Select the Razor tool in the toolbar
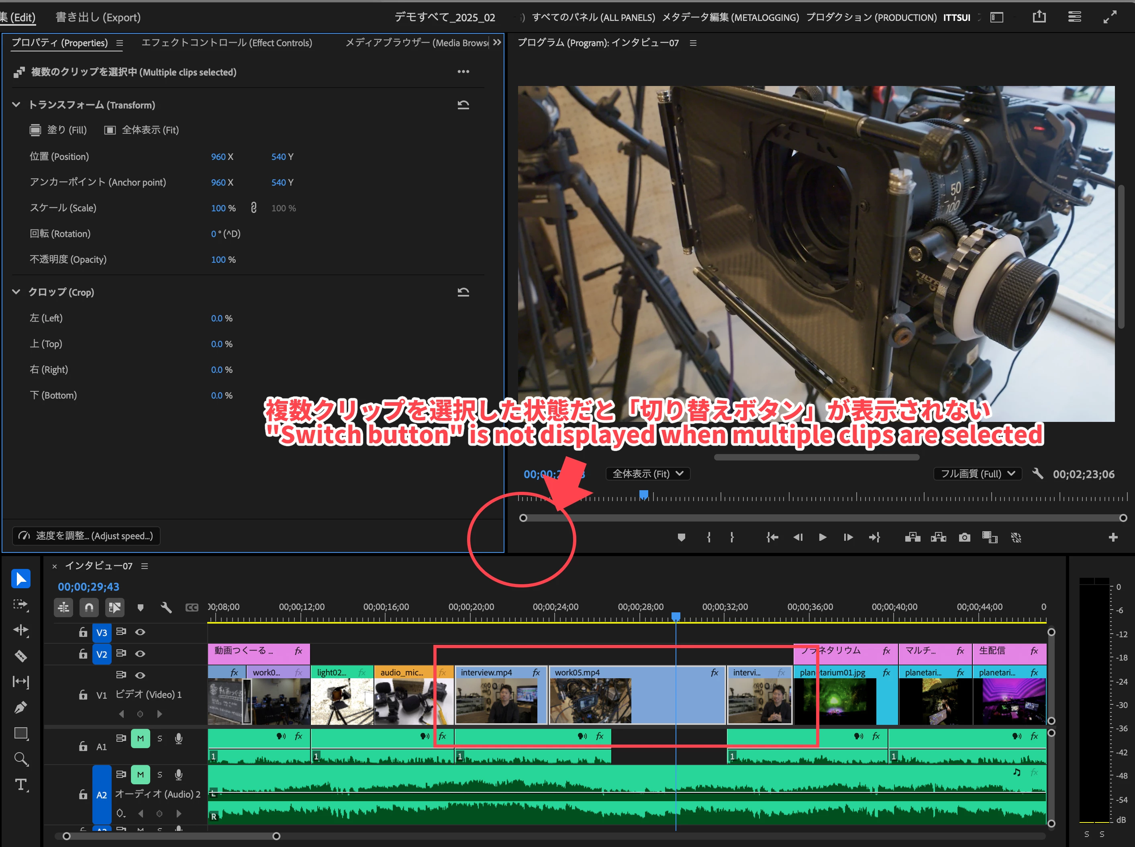Screen dimensions: 1135x847 [20, 656]
